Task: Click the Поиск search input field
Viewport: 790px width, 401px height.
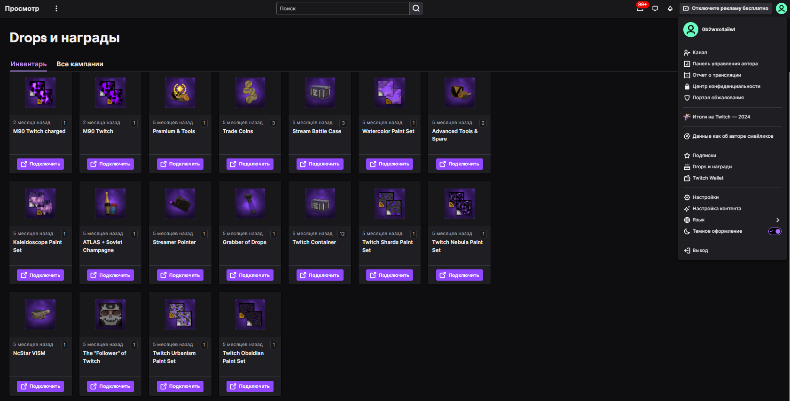Action: (x=342, y=8)
